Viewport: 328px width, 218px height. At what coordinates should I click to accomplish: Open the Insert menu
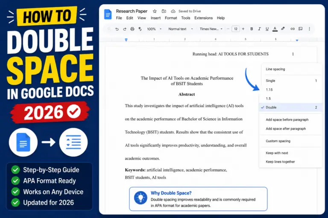tap(155, 18)
